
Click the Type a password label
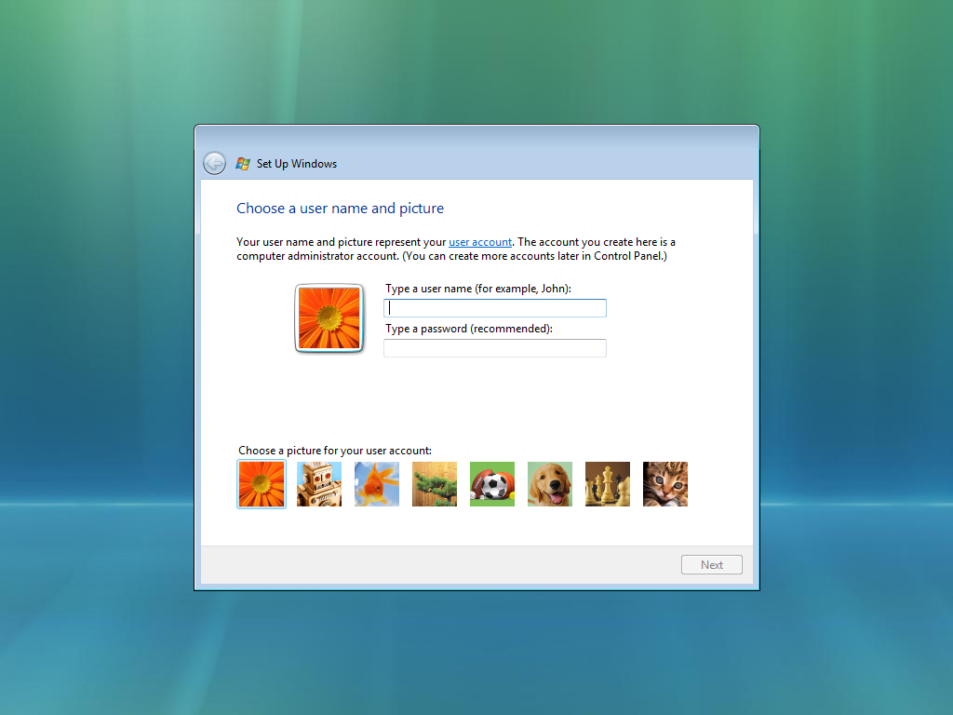469,329
